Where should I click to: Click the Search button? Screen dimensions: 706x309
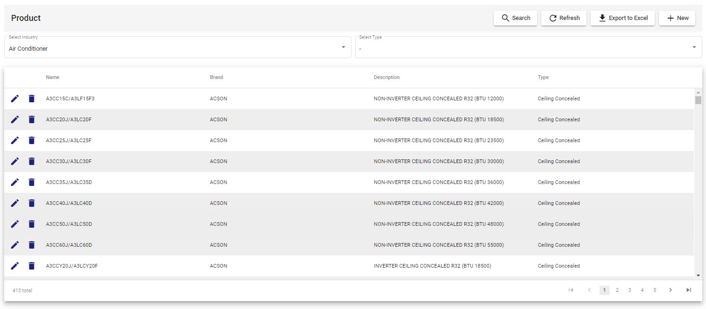[515, 18]
